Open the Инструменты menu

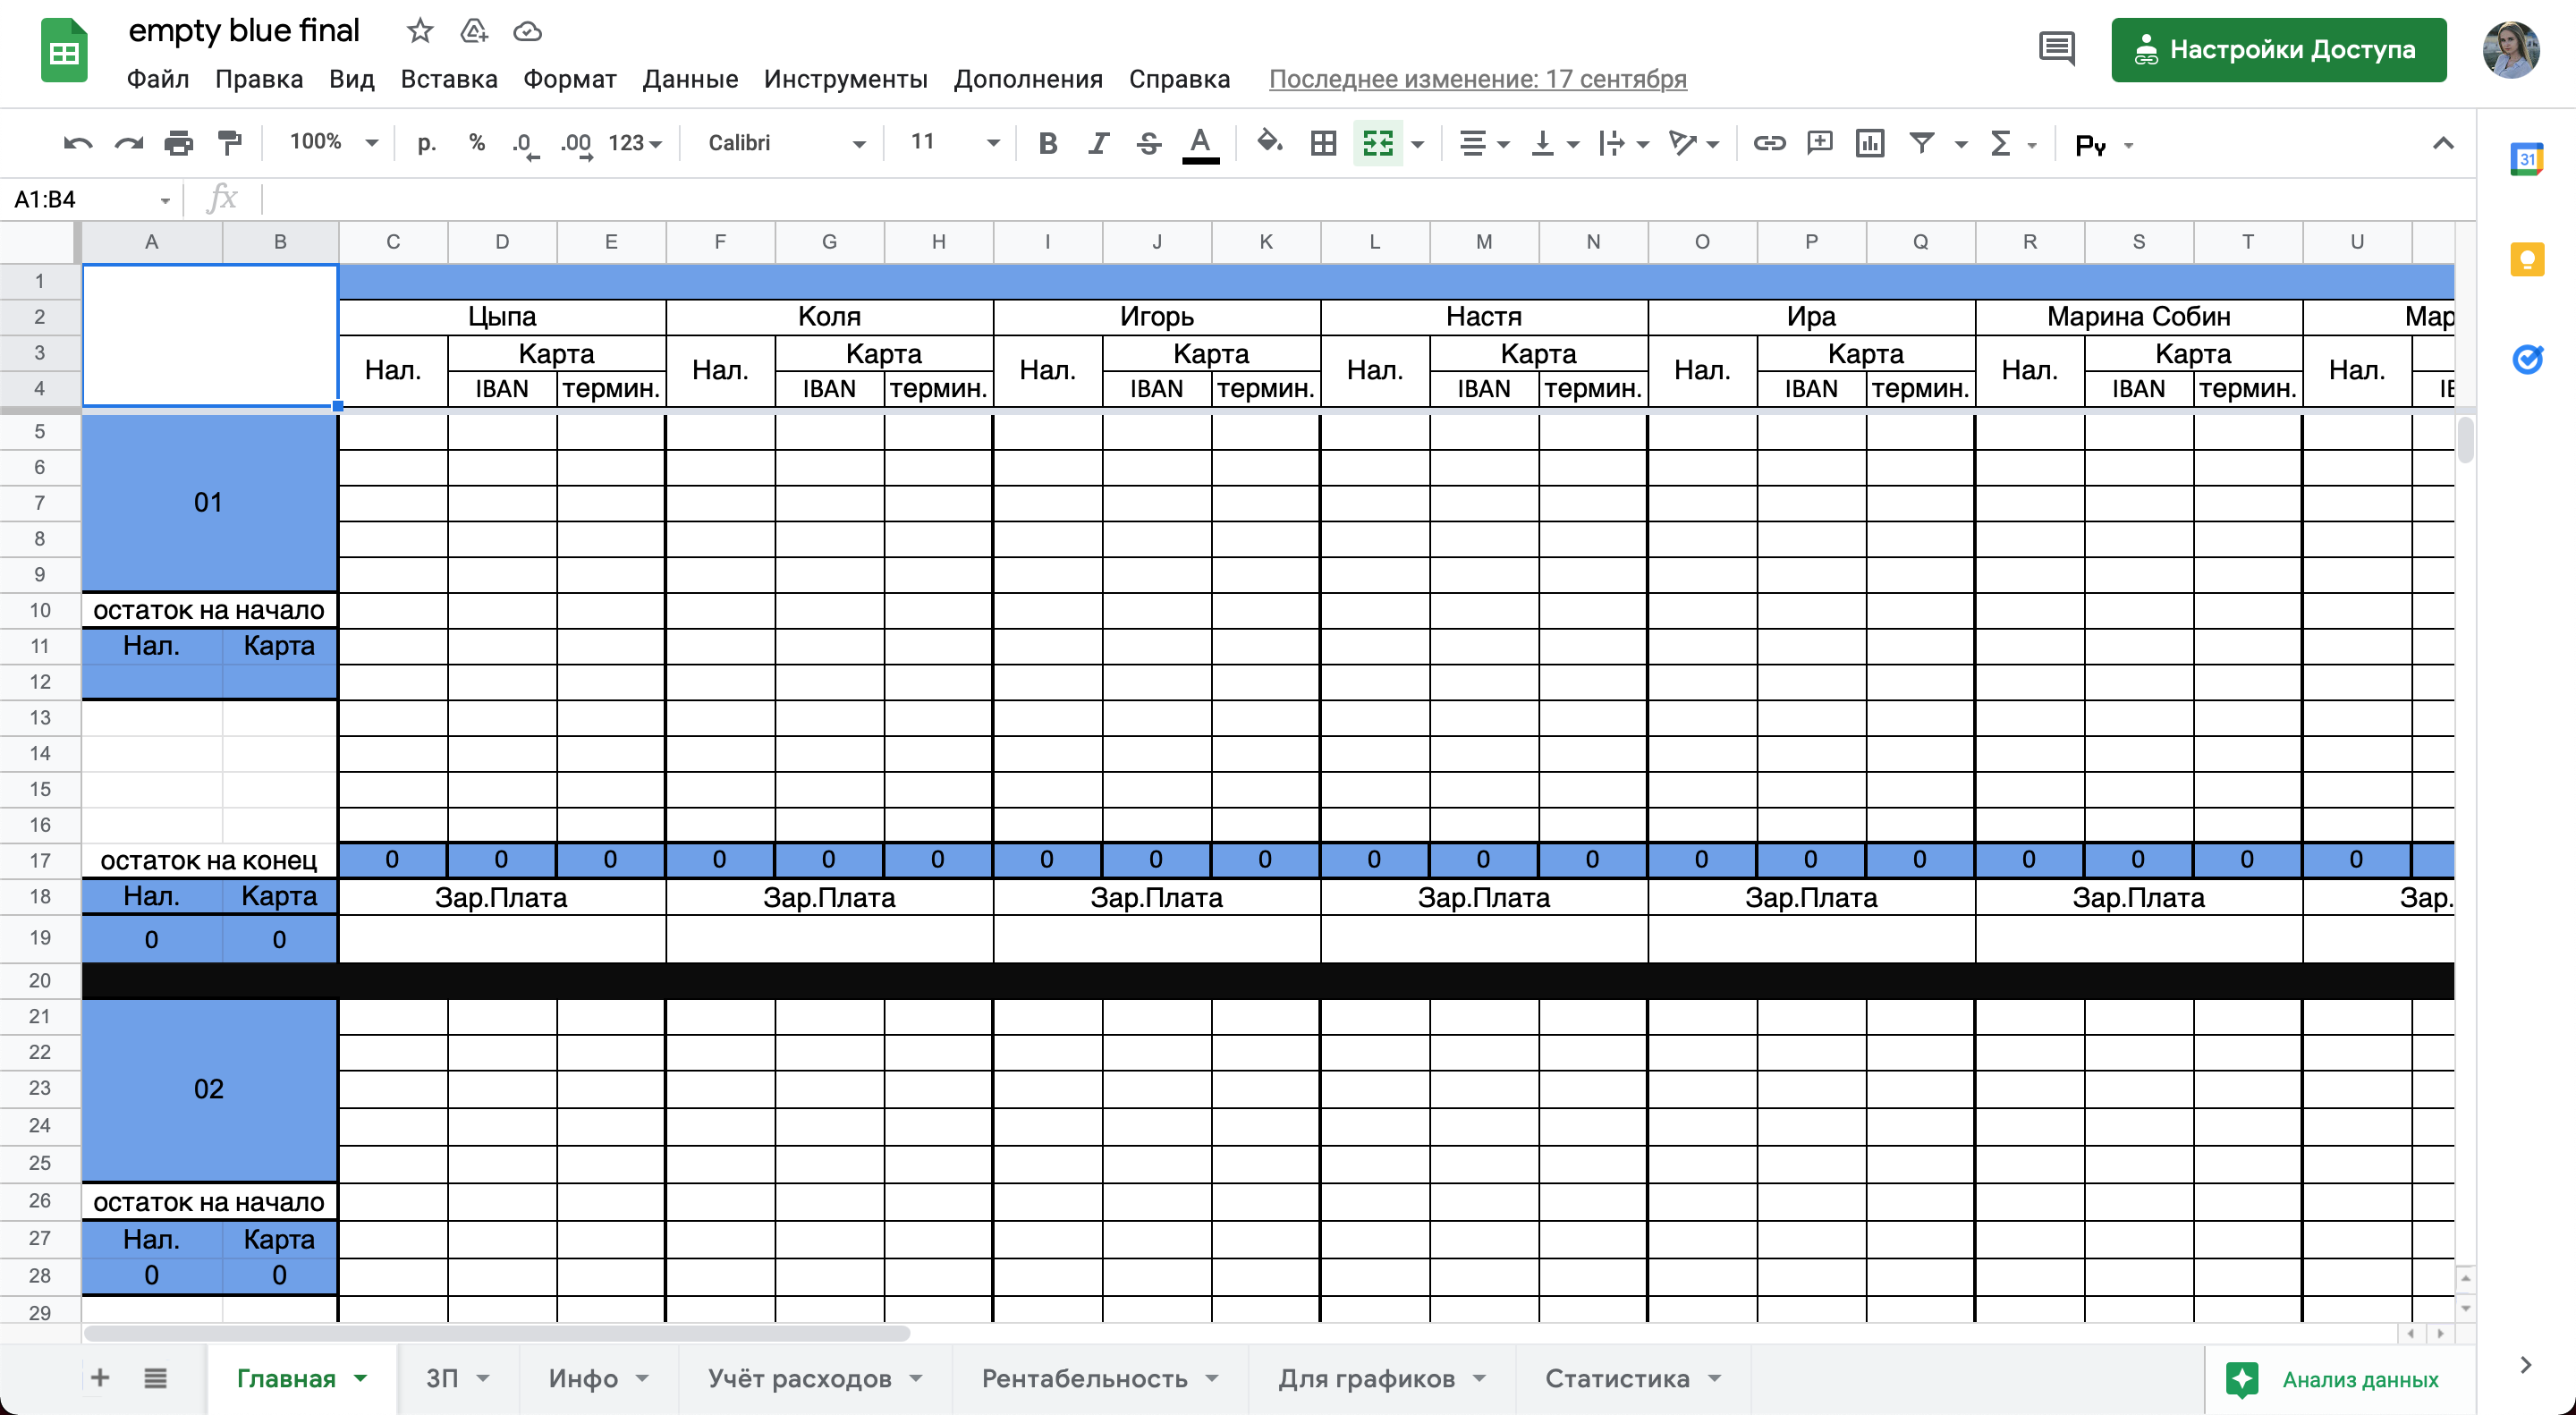(845, 79)
